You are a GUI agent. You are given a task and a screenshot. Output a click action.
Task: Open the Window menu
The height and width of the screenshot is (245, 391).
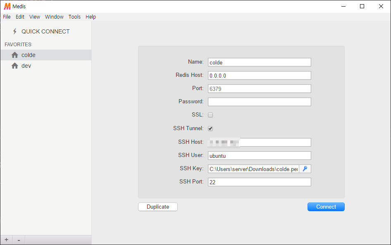coord(55,17)
